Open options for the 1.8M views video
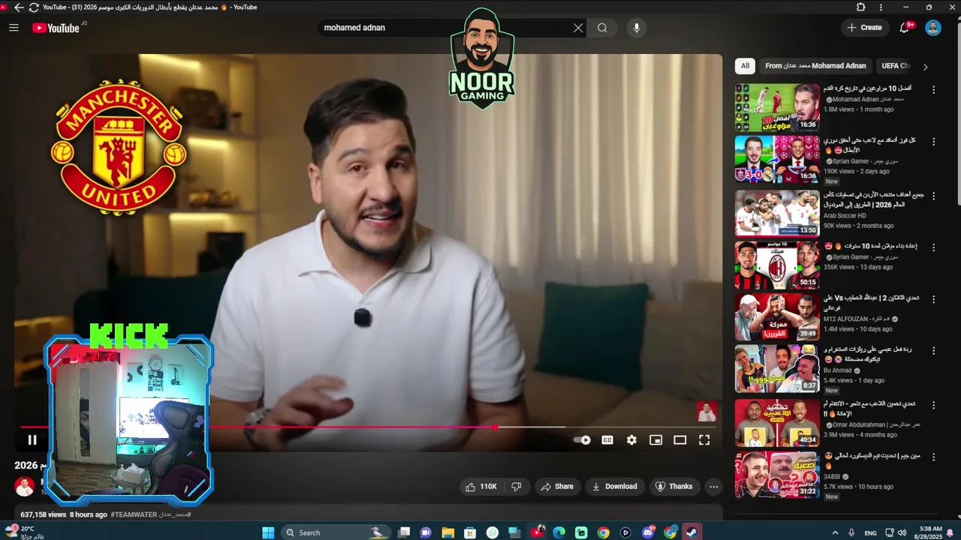 [x=934, y=90]
